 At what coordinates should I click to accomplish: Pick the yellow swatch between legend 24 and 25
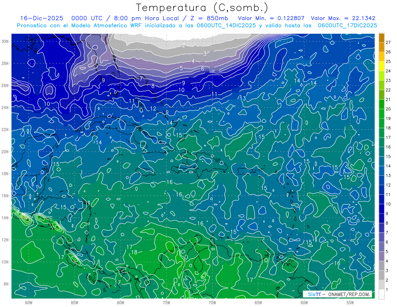click(381, 66)
